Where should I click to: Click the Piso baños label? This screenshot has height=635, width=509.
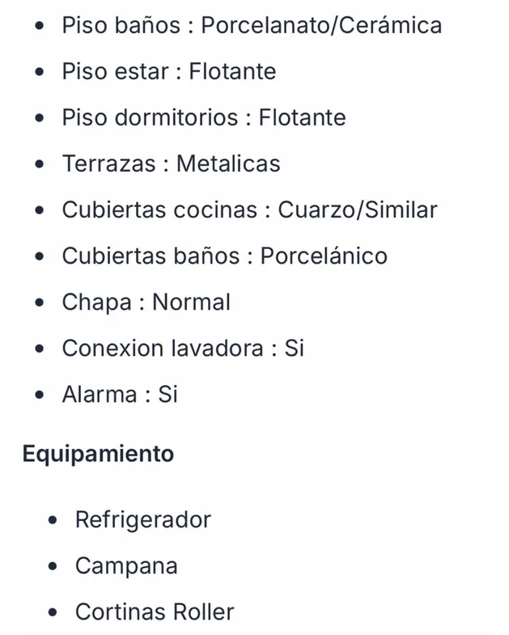point(121,26)
